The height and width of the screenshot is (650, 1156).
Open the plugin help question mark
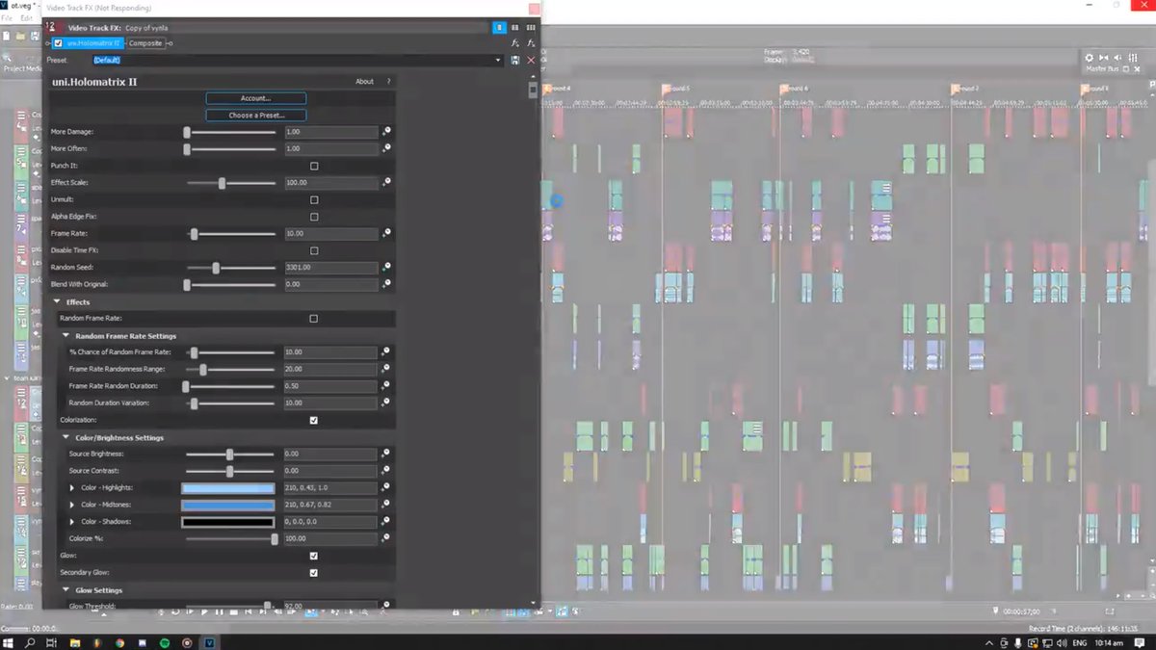[389, 82]
